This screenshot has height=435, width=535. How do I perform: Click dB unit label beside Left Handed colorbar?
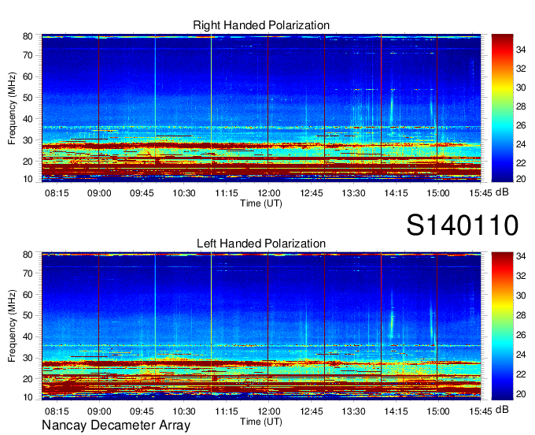(502, 410)
